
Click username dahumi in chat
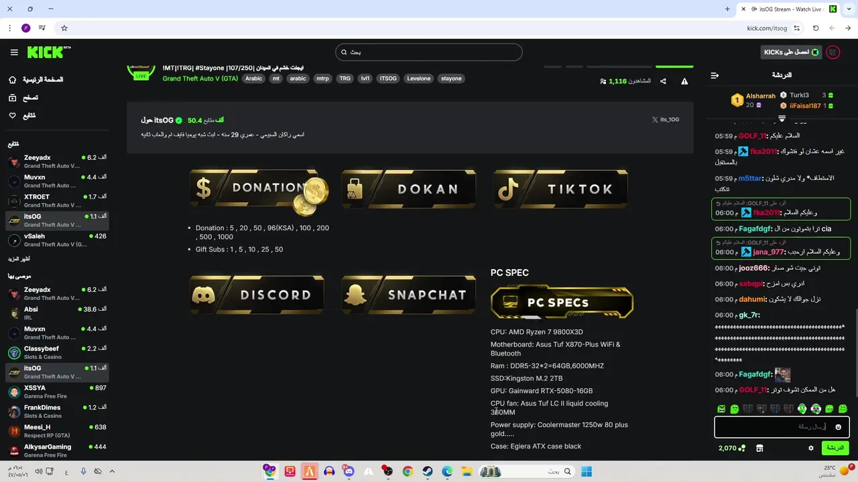point(751,299)
